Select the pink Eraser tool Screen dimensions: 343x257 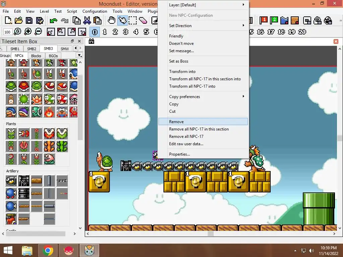click(x=143, y=20)
